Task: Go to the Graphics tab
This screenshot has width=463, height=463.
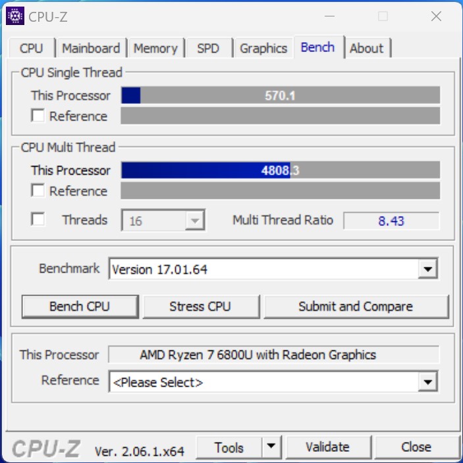Action: pos(263,48)
